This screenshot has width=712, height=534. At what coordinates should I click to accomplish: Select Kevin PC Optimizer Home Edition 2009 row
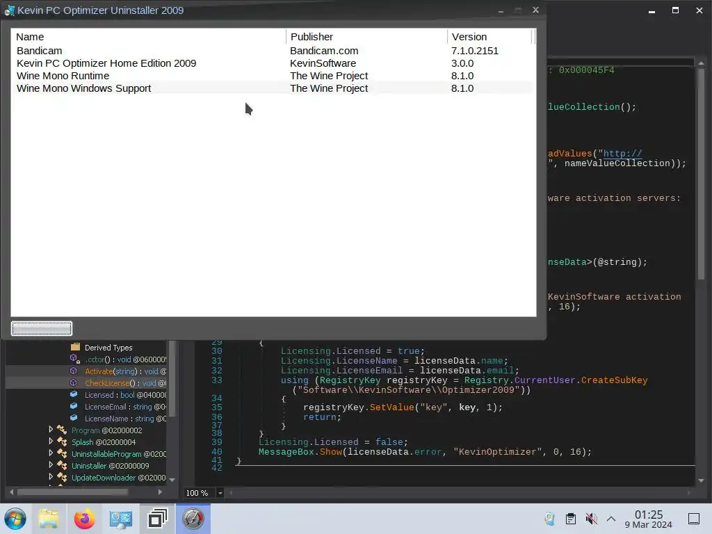click(273, 63)
